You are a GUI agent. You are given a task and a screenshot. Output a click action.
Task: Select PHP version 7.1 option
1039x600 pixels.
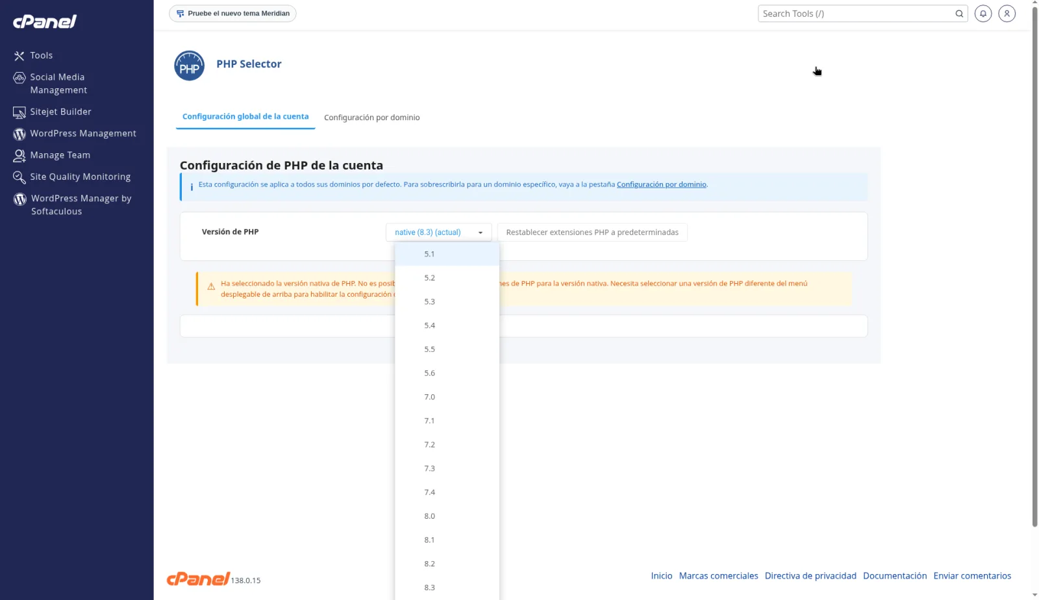coord(447,421)
